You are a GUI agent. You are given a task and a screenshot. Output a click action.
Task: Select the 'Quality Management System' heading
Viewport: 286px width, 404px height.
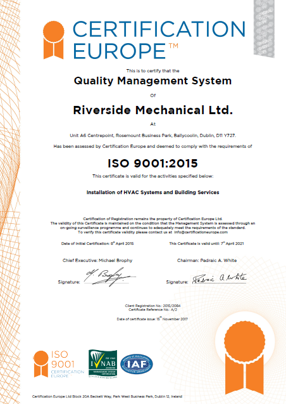point(153,81)
